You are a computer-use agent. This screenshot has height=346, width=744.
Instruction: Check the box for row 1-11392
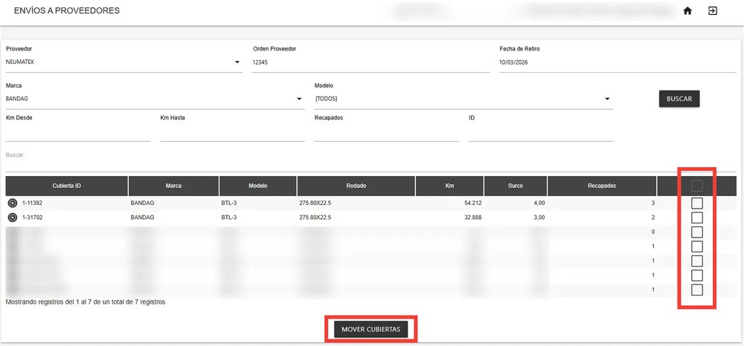696,203
